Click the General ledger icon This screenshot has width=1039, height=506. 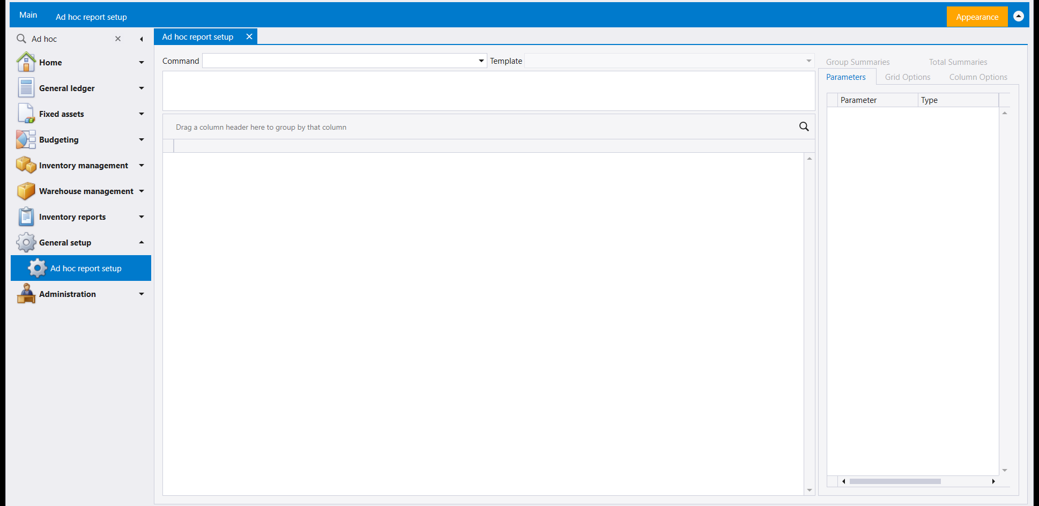pyautogui.click(x=26, y=88)
